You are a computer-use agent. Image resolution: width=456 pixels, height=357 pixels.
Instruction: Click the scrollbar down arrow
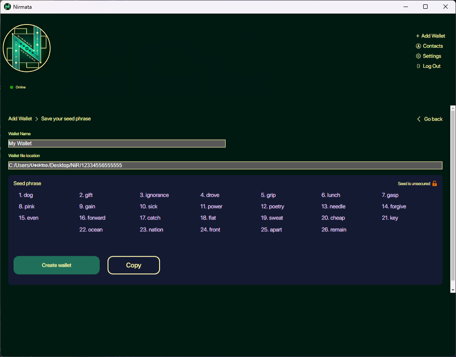(x=453, y=289)
